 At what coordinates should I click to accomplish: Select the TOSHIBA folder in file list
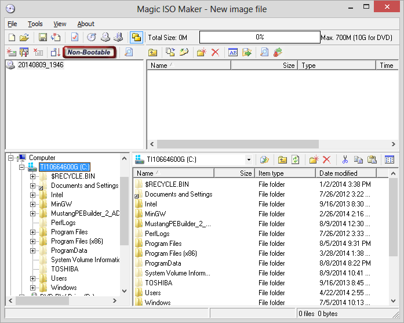click(x=158, y=283)
